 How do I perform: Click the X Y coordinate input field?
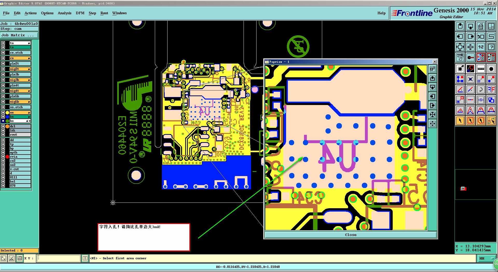click(59, 258)
